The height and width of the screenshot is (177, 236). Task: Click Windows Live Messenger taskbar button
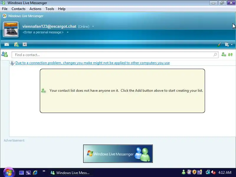click(71, 173)
